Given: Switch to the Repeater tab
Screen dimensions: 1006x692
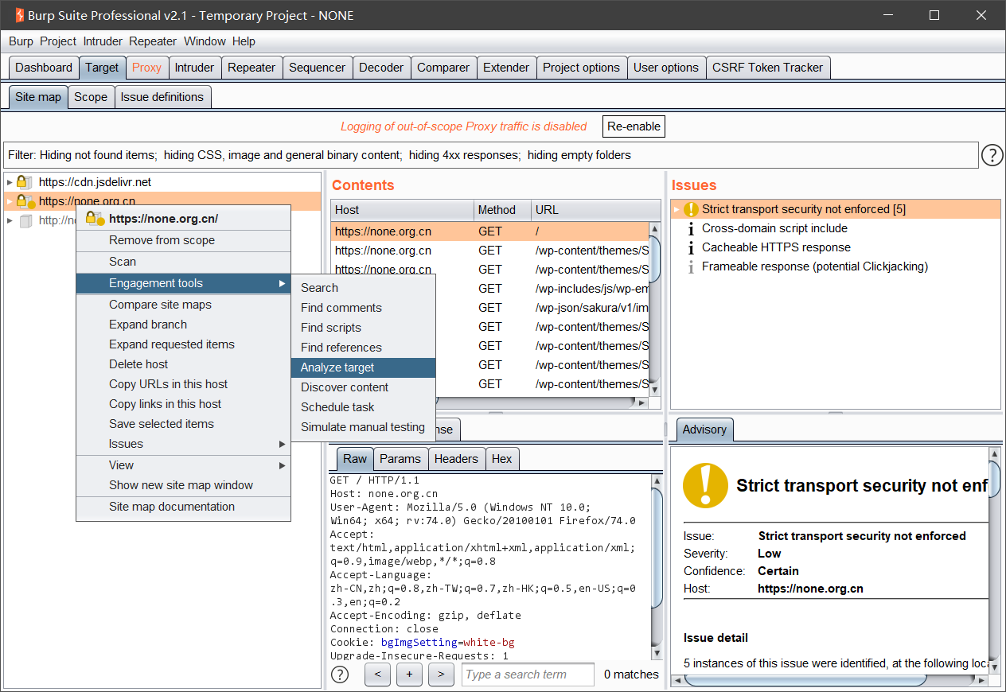Looking at the screenshot, I should 251,68.
